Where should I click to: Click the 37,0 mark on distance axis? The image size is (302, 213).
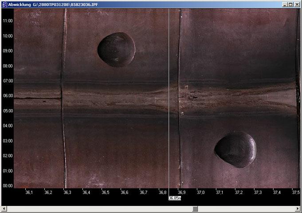point(201,193)
